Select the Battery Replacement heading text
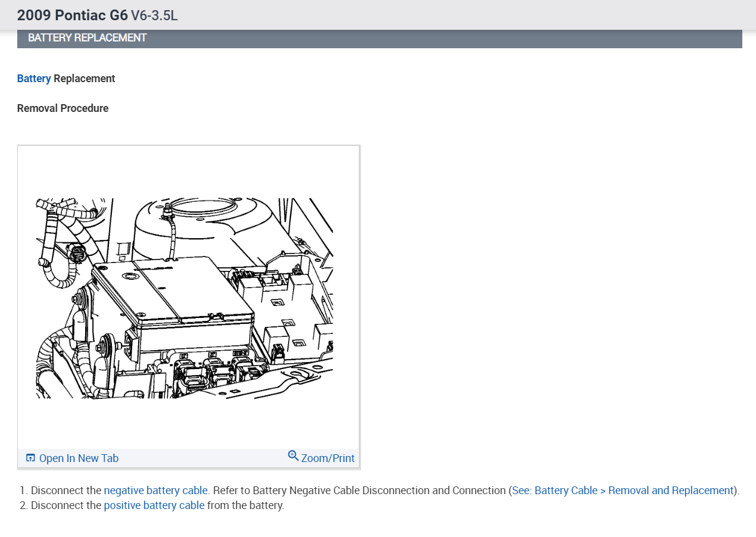This screenshot has height=537, width=756. [65, 78]
